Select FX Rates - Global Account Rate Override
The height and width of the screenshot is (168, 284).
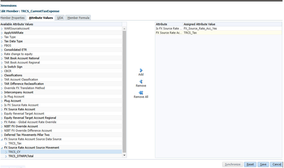pyautogui.click(x=61, y=122)
